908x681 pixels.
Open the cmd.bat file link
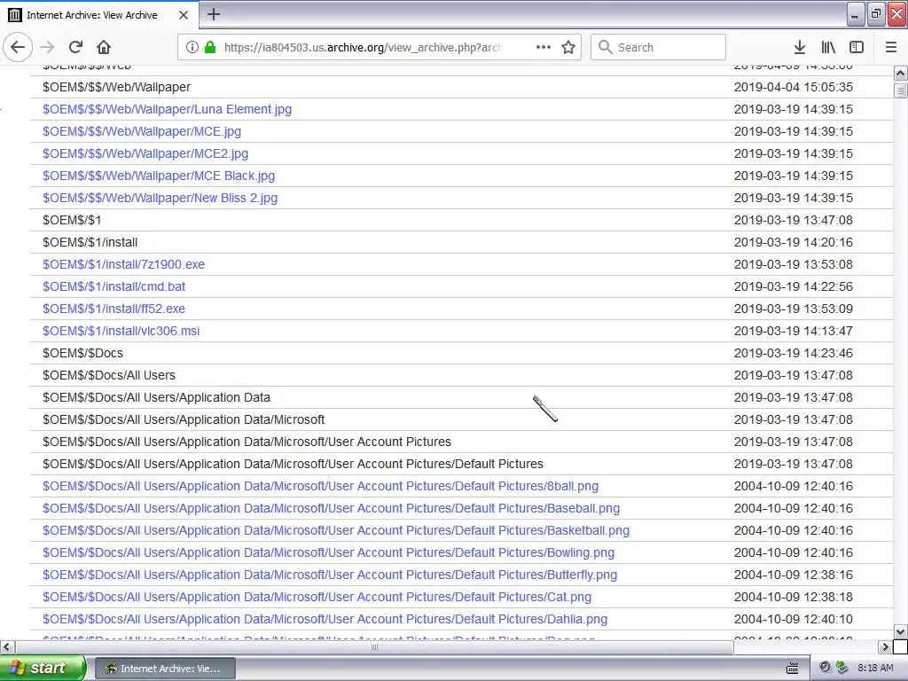click(x=114, y=286)
